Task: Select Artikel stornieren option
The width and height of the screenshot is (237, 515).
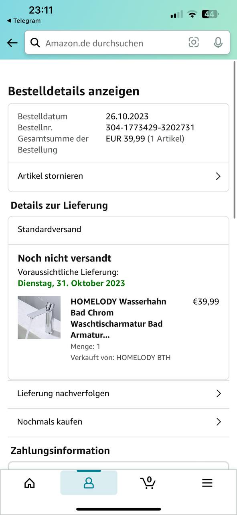Action: pyautogui.click(x=118, y=176)
